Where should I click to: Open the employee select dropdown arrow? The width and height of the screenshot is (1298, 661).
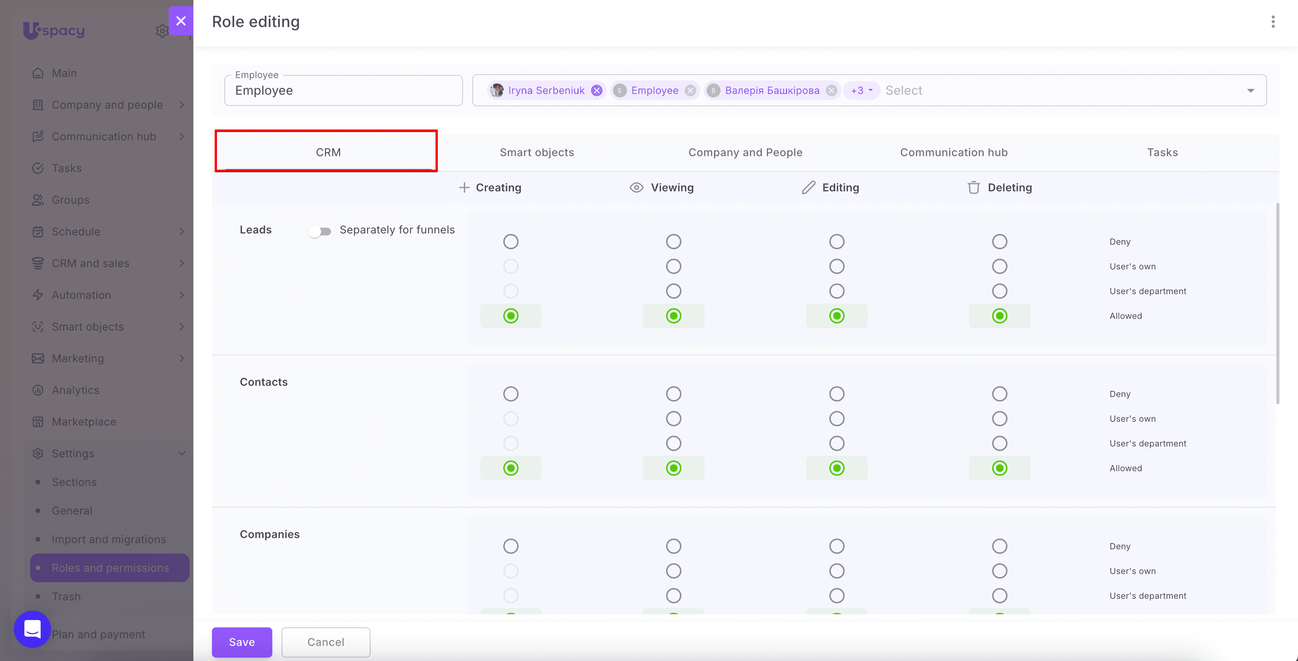[x=1251, y=90]
